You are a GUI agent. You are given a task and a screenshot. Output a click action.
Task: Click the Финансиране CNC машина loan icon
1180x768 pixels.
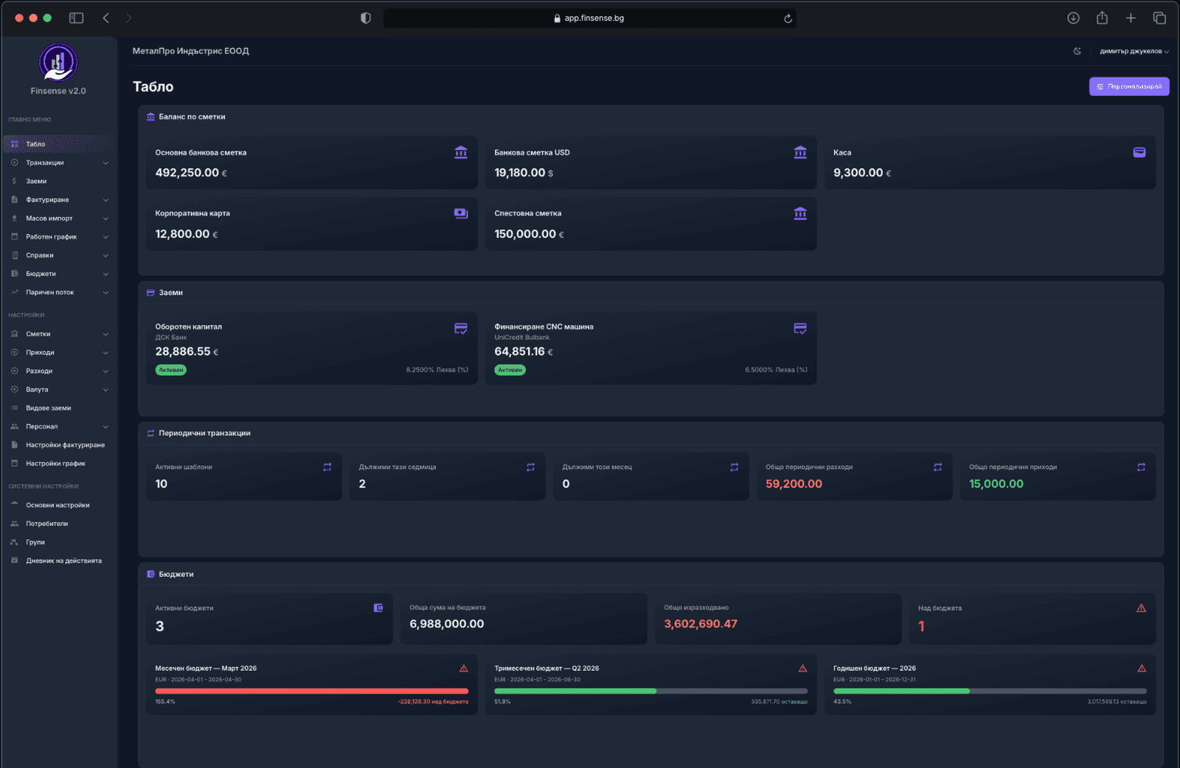tap(800, 328)
